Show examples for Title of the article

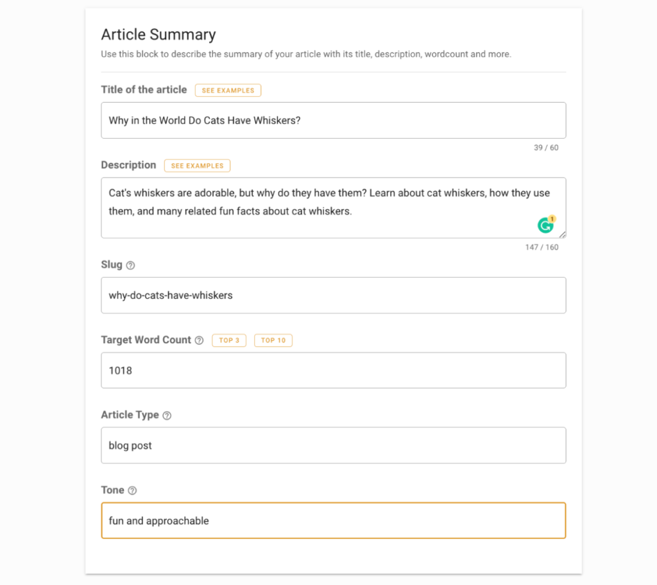coord(228,90)
